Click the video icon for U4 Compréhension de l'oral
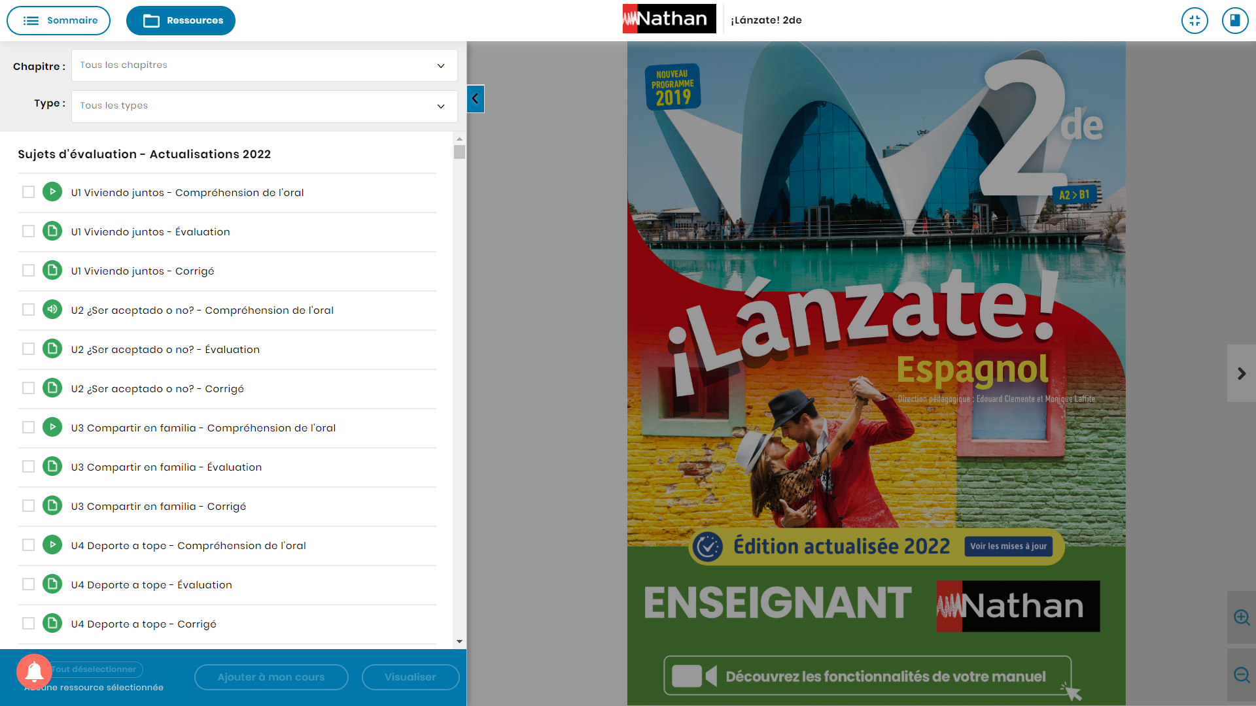 click(x=52, y=545)
